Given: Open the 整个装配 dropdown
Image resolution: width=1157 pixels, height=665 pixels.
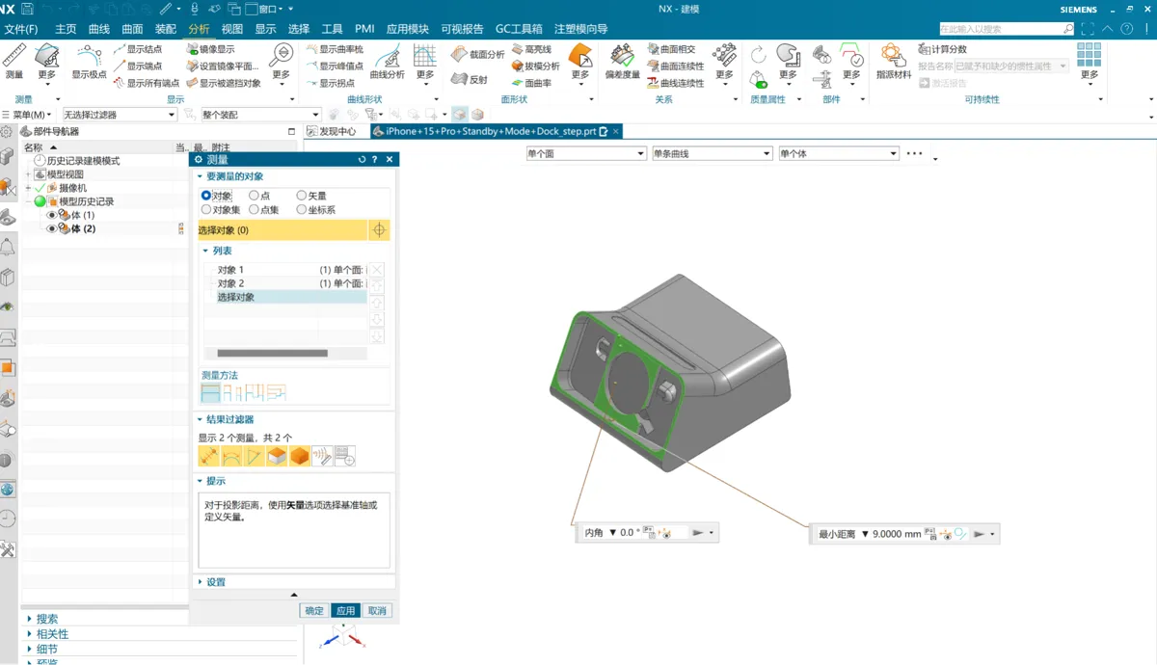Looking at the screenshot, I should tap(260, 115).
